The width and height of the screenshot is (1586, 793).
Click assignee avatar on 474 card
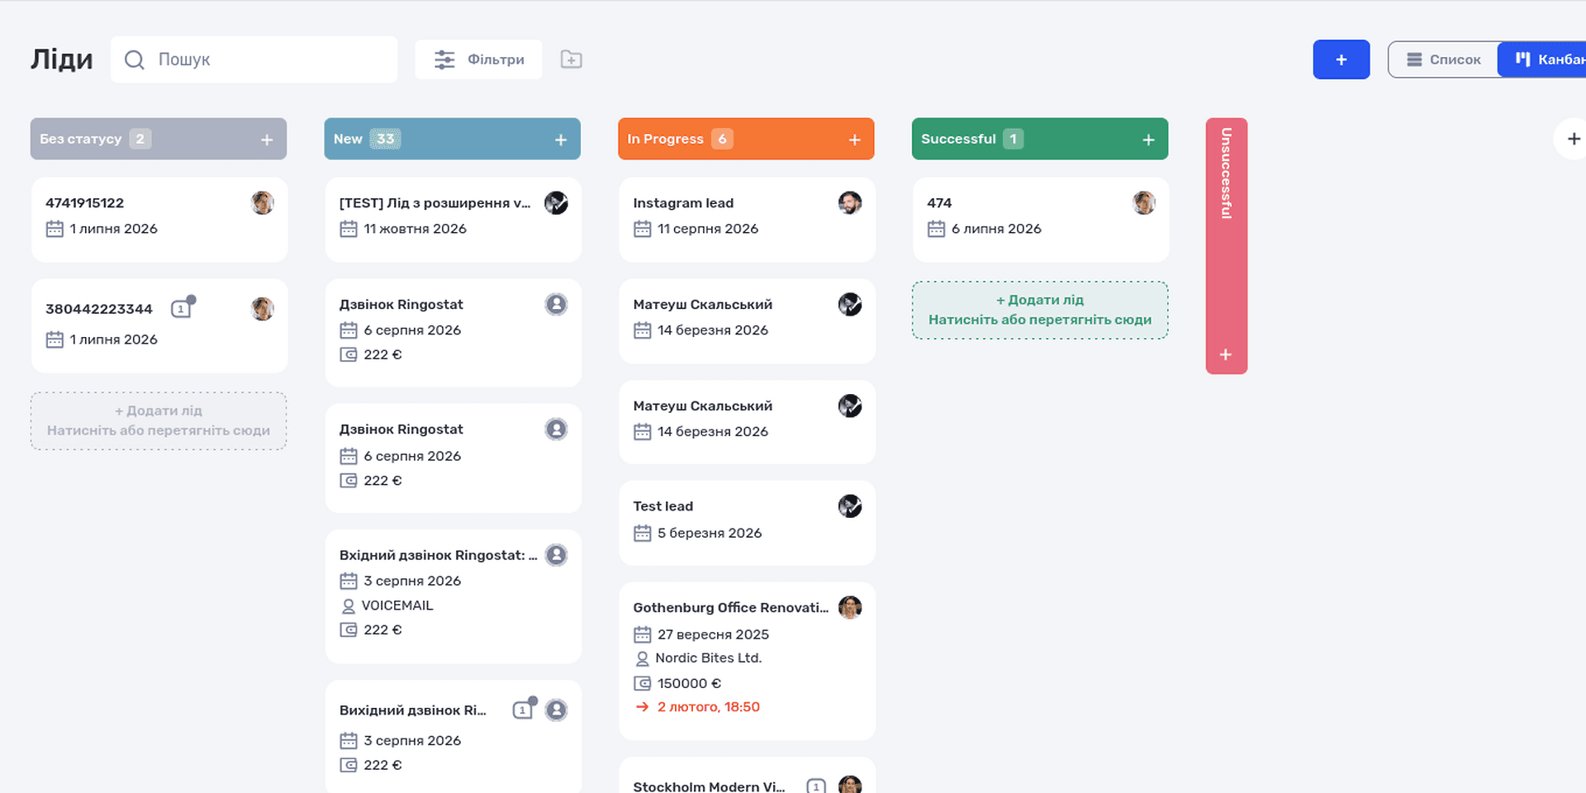pos(1144,202)
